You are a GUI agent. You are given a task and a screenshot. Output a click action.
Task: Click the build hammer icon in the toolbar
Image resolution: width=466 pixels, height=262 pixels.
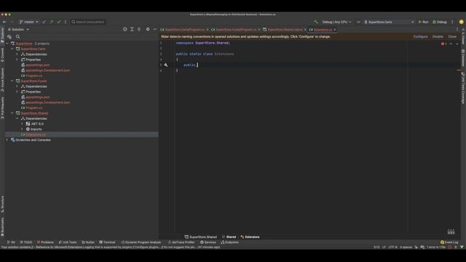315,22
